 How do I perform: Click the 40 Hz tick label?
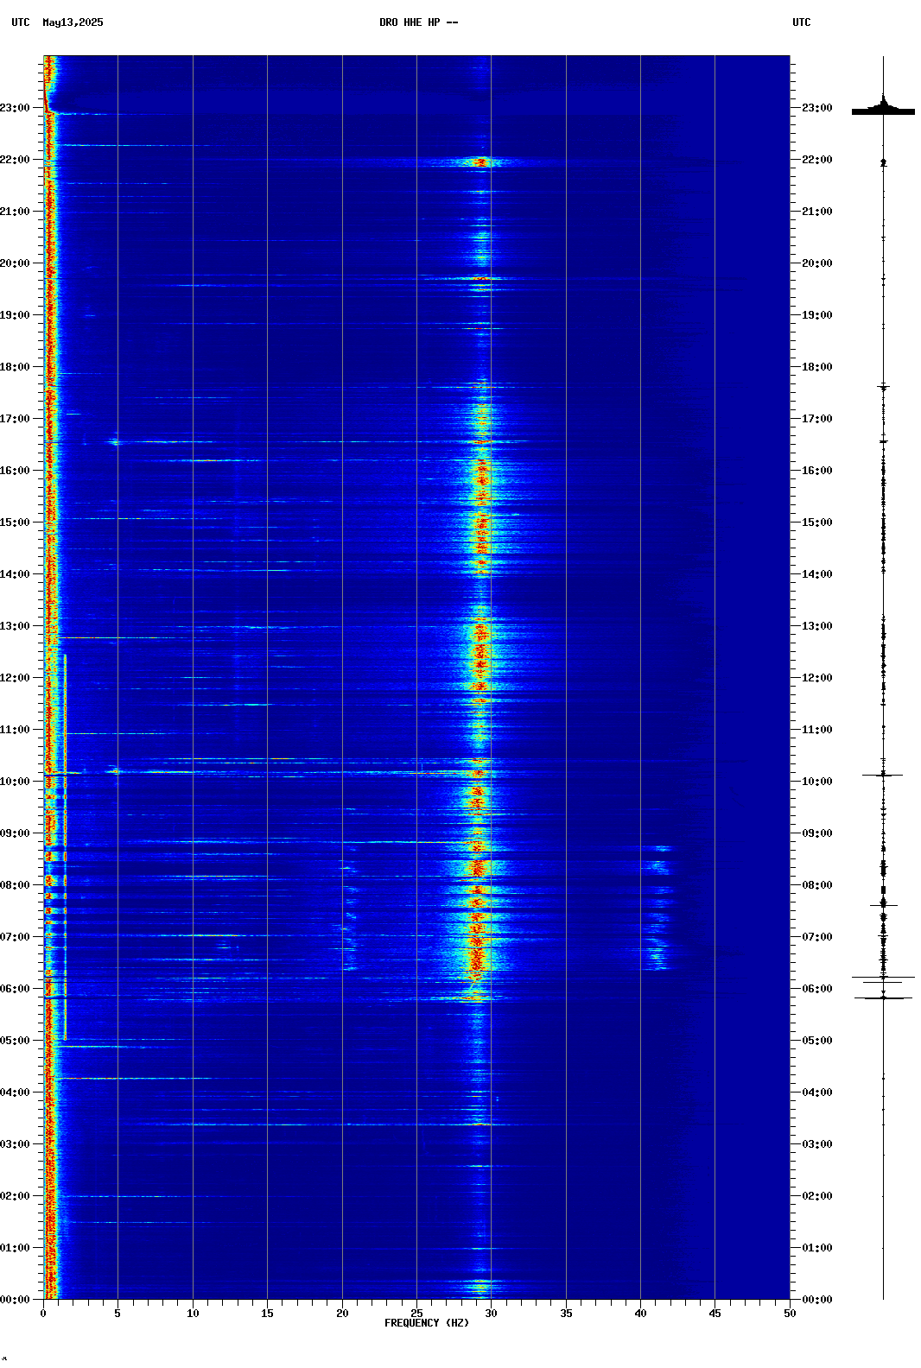tap(640, 1314)
